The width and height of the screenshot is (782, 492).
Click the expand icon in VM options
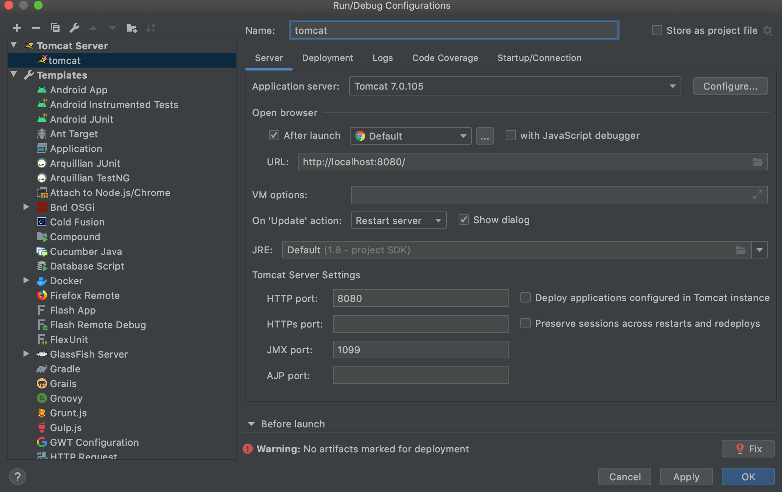pyautogui.click(x=757, y=195)
